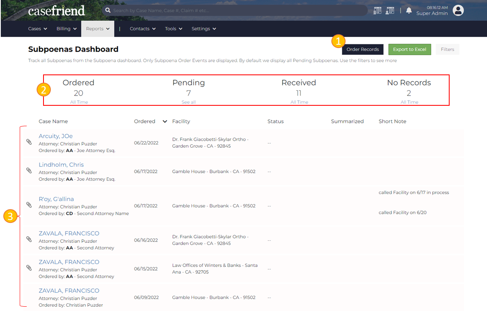This screenshot has height=312, width=487.
Task: Open the Filters button
Action: 448,49
